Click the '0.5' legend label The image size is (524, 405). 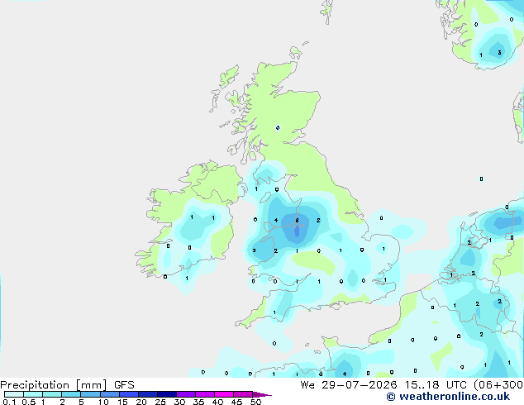(29, 402)
